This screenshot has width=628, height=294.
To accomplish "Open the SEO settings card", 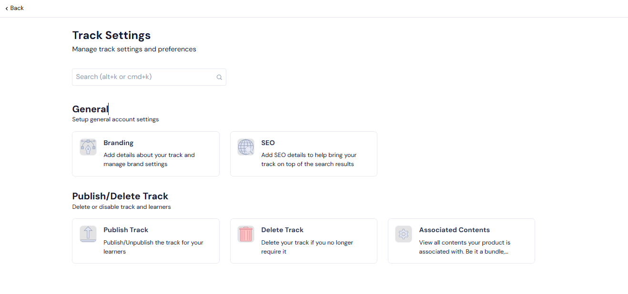I will pos(304,154).
